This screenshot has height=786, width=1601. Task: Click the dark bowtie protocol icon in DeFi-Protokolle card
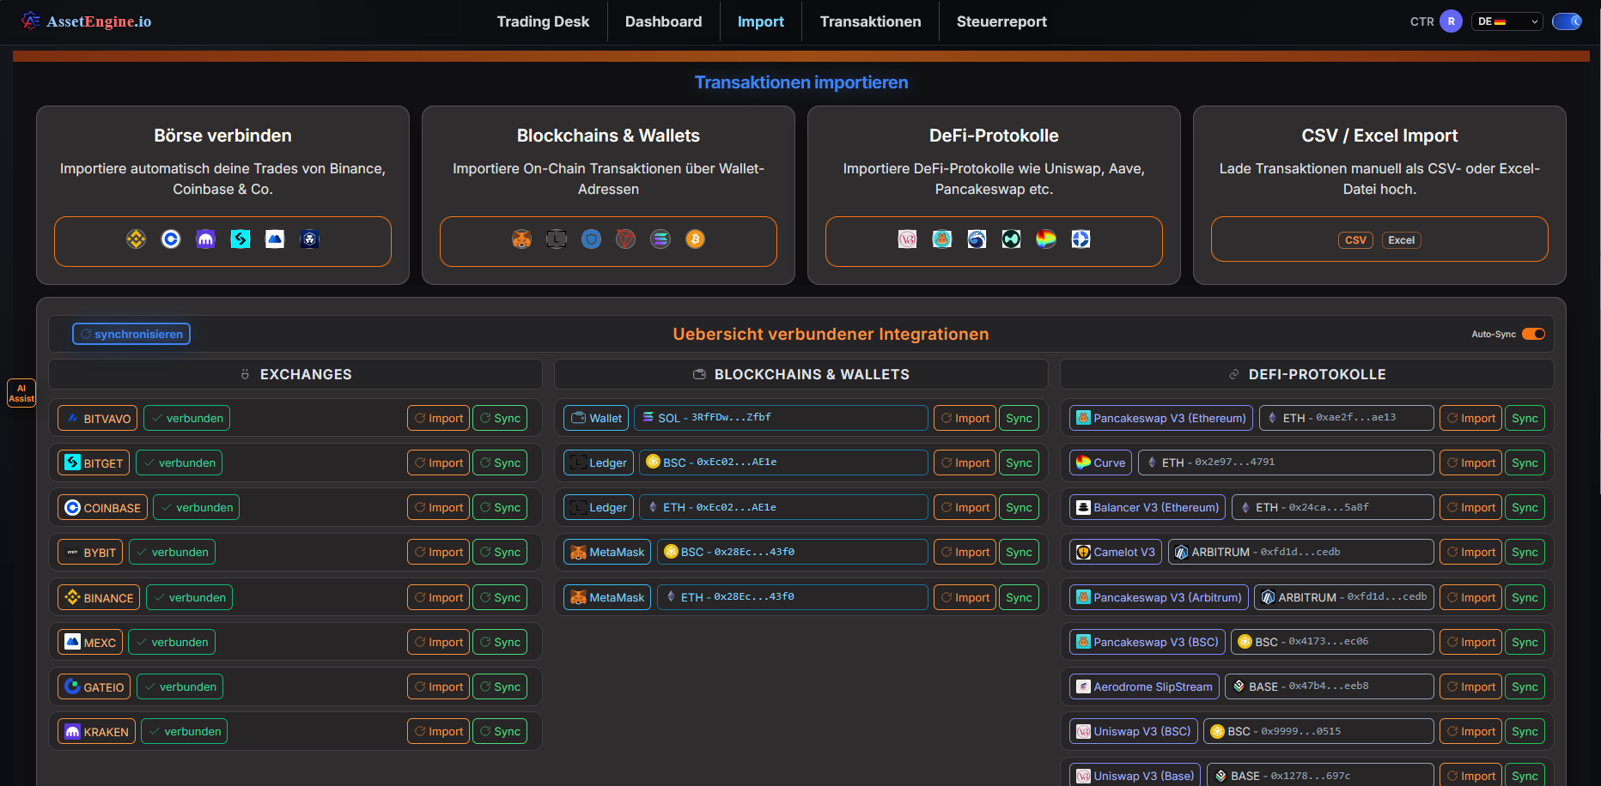coord(1012,239)
